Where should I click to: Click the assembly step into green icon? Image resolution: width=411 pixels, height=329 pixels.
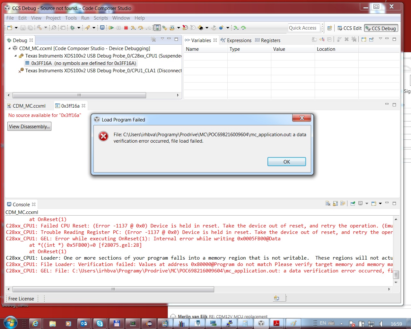(236, 28)
